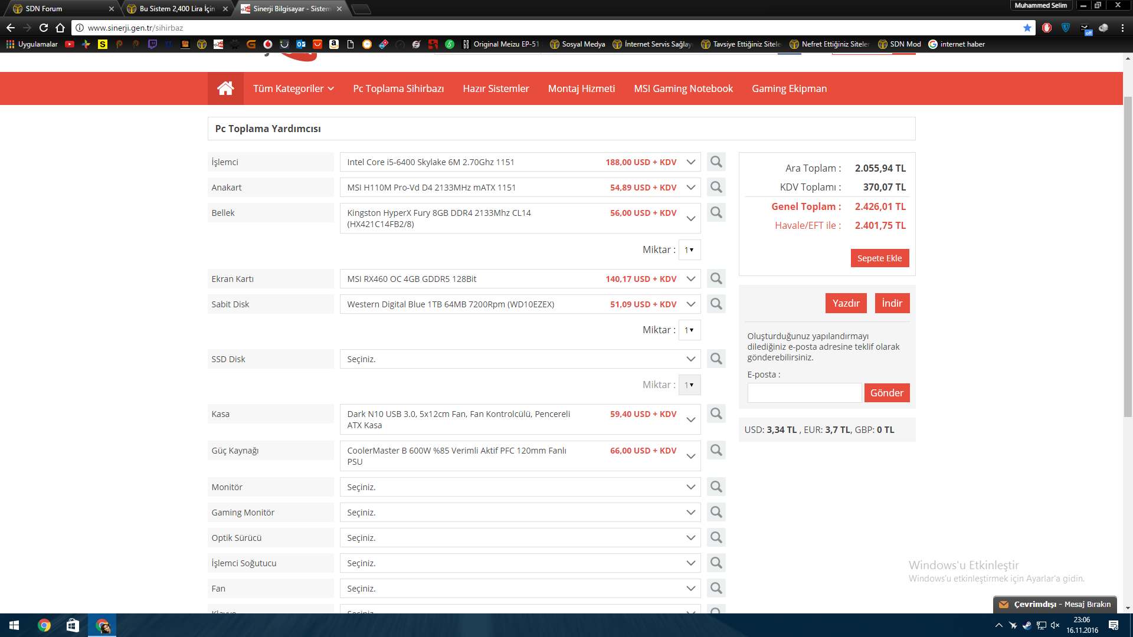Image resolution: width=1133 pixels, height=637 pixels.
Task: Open the Windows Start menu
Action: point(14,625)
